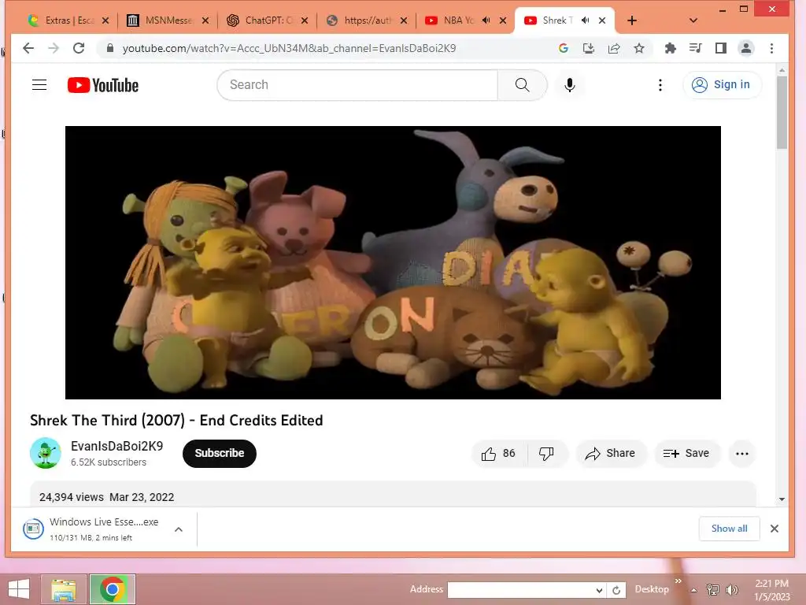Image resolution: width=806 pixels, height=605 pixels.
Task: Click the taskbar clock showing 2:21 PM
Action: (771, 590)
